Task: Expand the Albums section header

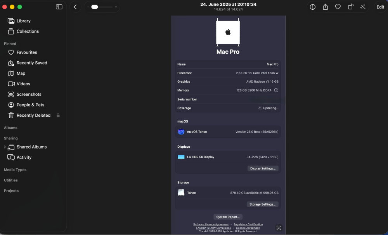Action: 10,128
